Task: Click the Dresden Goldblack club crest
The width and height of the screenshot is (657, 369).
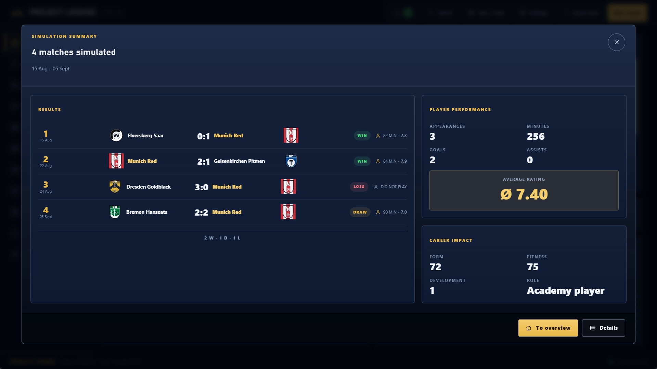Action: [115, 187]
